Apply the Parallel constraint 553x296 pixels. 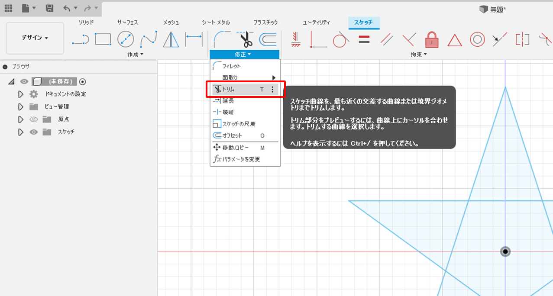[x=386, y=39]
